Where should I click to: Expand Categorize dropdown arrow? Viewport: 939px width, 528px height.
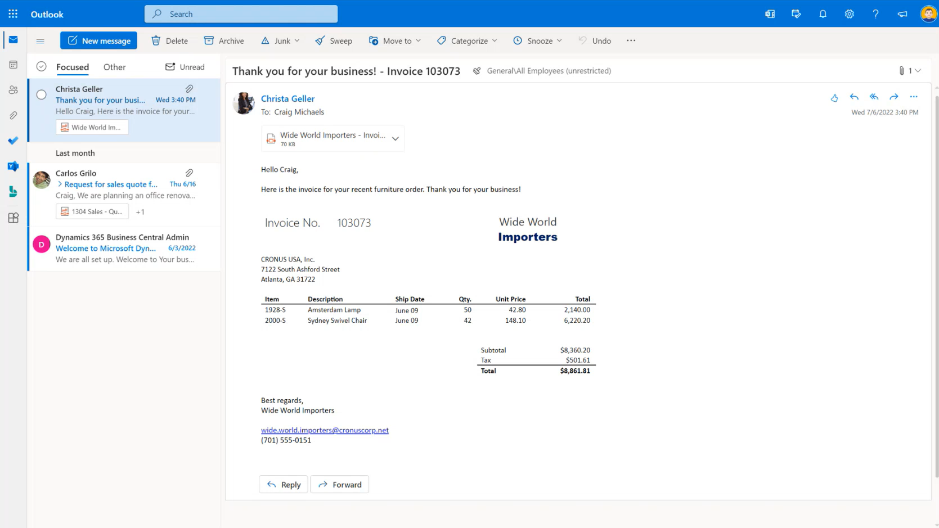click(x=495, y=40)
